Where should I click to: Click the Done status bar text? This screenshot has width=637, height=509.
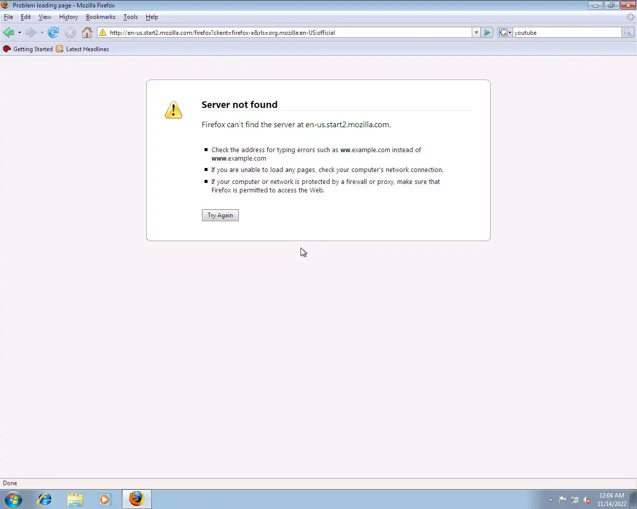(x=10, y=483)
